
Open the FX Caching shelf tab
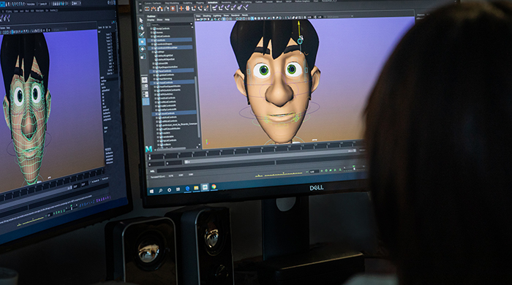246,2
